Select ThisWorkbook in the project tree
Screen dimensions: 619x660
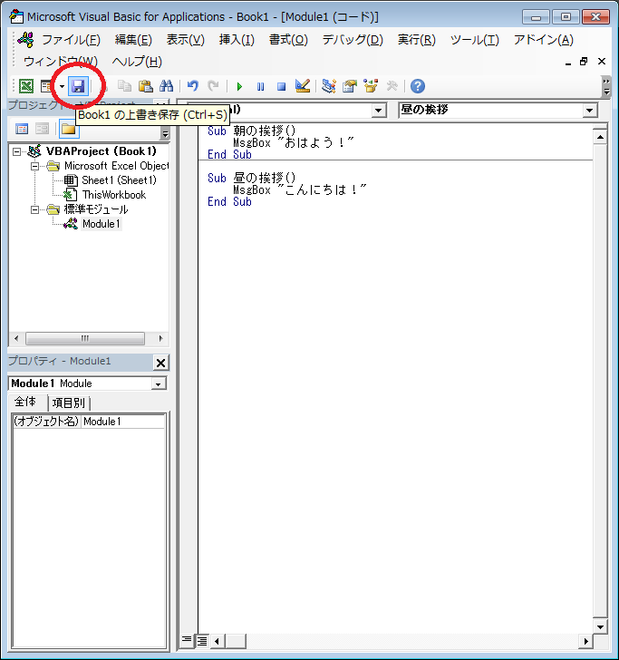(x=113, y=195)
